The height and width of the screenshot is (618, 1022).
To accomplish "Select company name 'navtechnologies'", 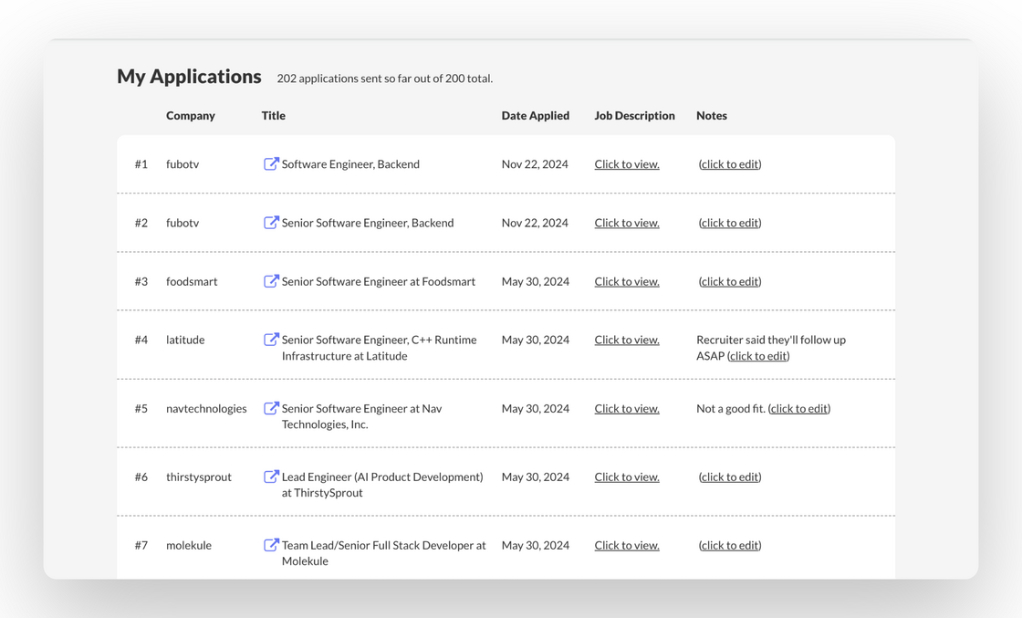I will click(x=206, y=409).
